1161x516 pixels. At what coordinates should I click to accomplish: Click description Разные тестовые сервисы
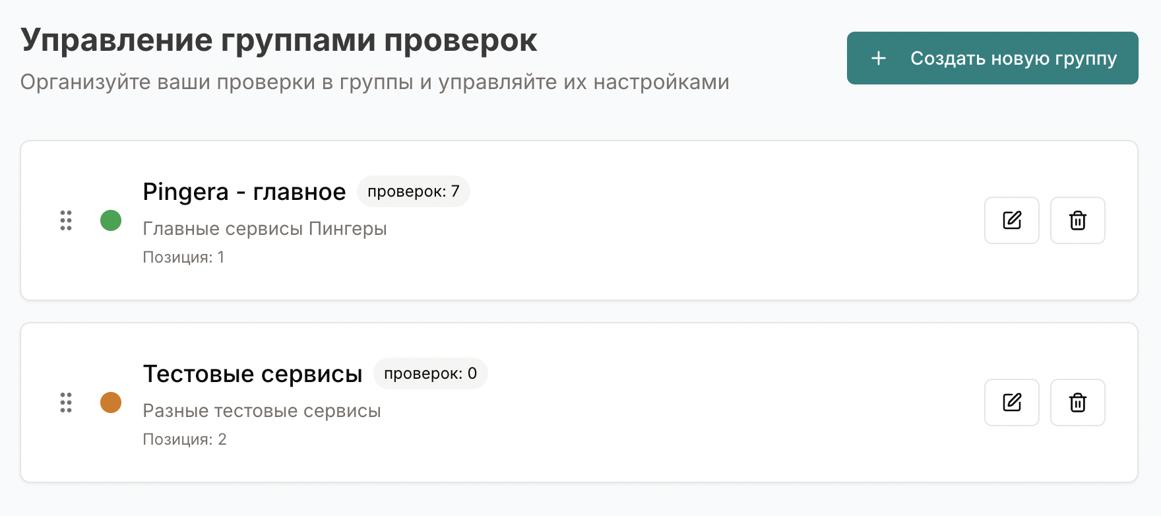(x=262, y=410)
